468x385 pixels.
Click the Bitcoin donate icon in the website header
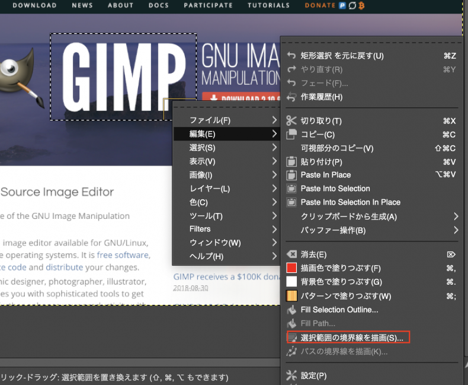coord(361,5)
